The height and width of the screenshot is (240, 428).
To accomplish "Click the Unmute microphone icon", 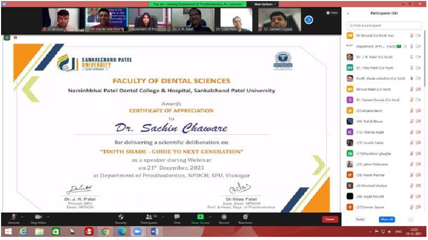I will coord(14,217).
